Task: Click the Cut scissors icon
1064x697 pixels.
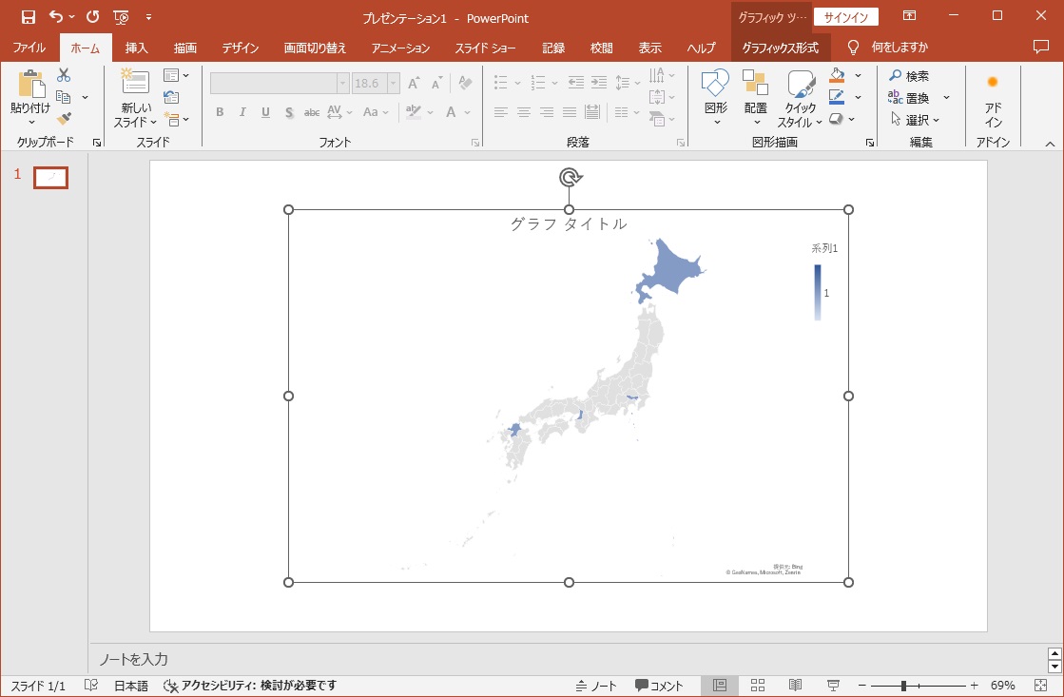Action: coord(64,76)
